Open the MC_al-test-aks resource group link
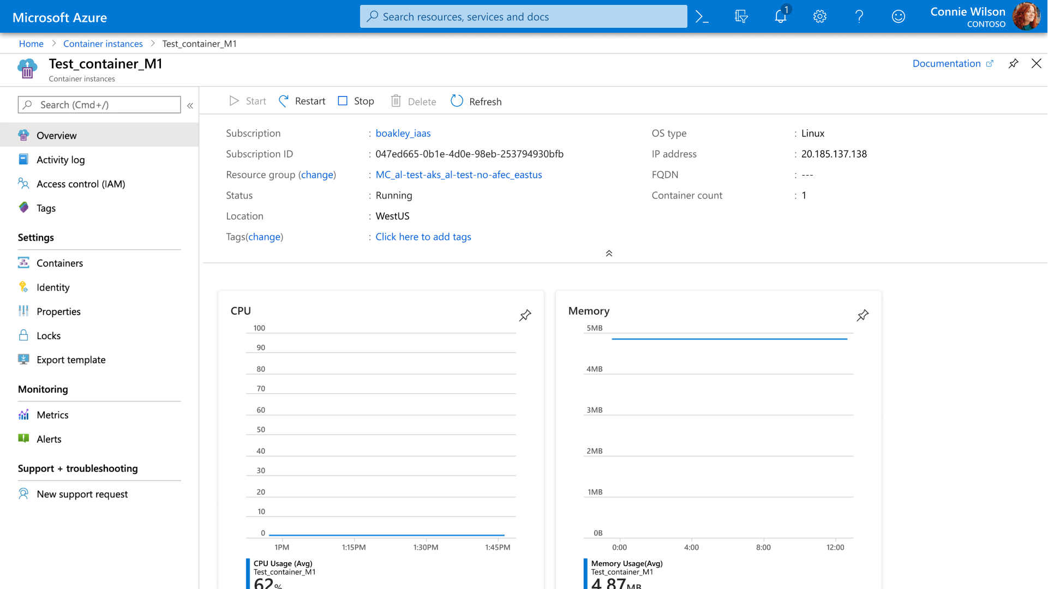 pyautogui.click(x=458, y=175)
